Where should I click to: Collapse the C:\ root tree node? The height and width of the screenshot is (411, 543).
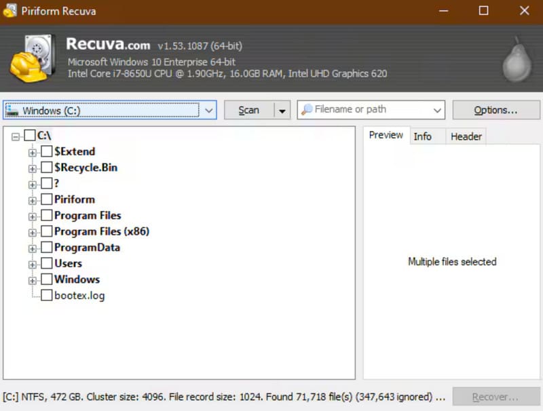click(x=15, y=136)
